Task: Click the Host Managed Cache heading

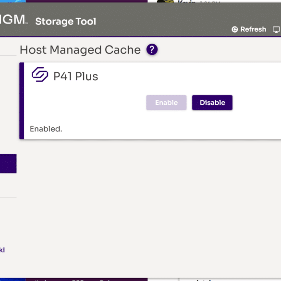Action: tap(80, 49)
